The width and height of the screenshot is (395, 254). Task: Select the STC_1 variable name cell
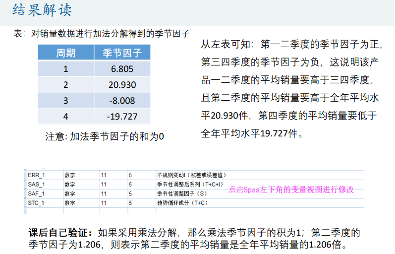click(37, 203)
